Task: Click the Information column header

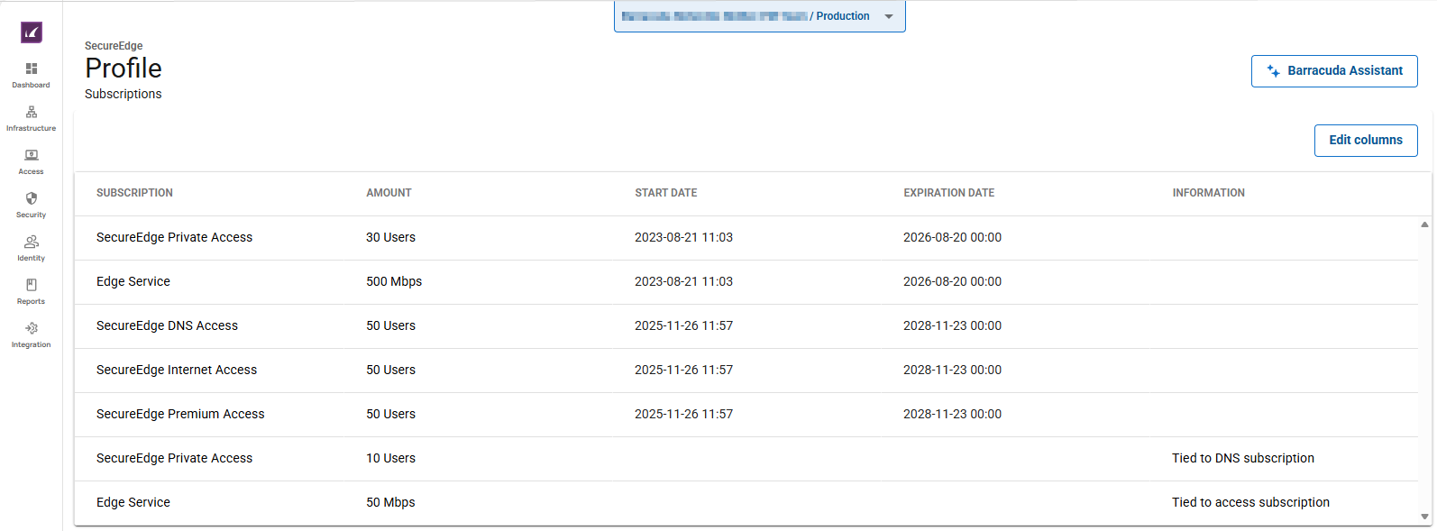Action: point(1208,193)
